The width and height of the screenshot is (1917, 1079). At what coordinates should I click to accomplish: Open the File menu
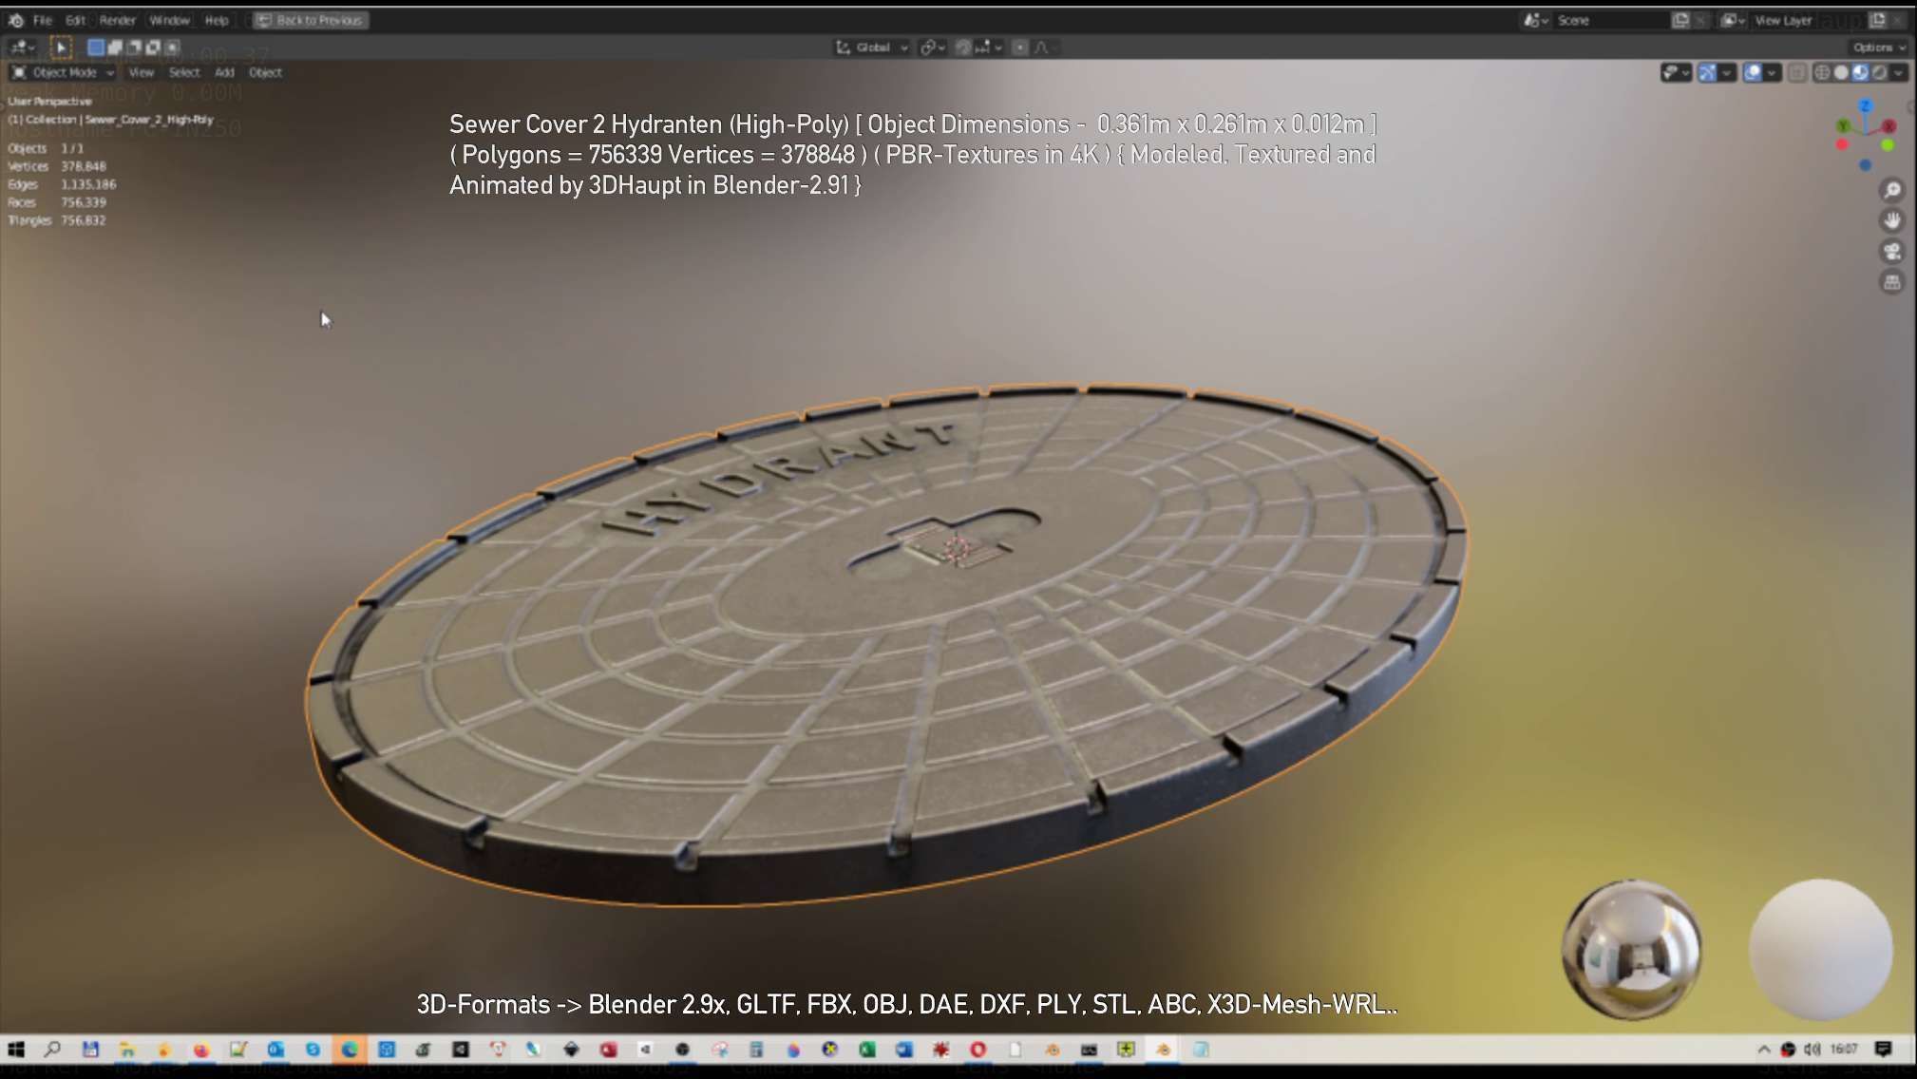coord(43,20)
